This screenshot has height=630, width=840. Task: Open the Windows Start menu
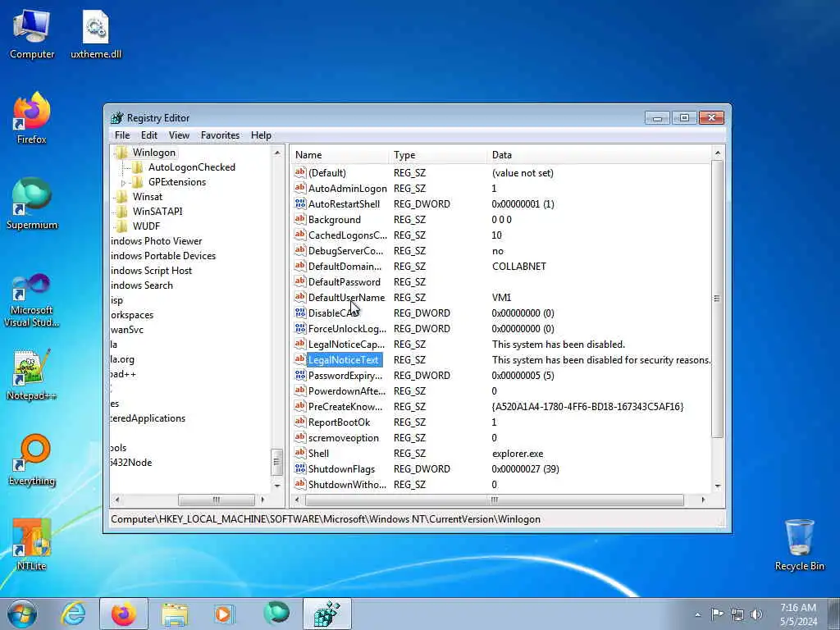click(22, 614)
